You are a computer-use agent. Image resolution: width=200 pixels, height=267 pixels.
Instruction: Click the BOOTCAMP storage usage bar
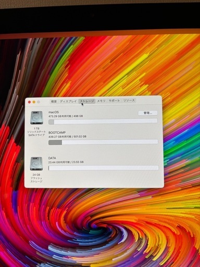coord(103,142)
